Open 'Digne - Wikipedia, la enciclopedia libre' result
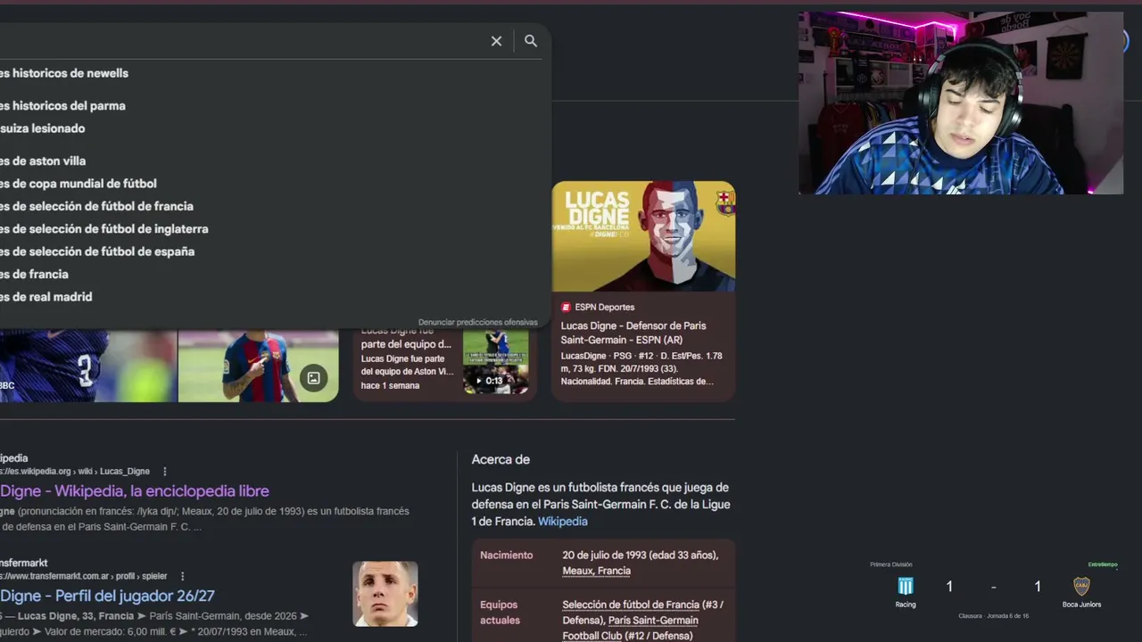The image size is (1142, 642). pyautogui.click(x=135, y=491)
